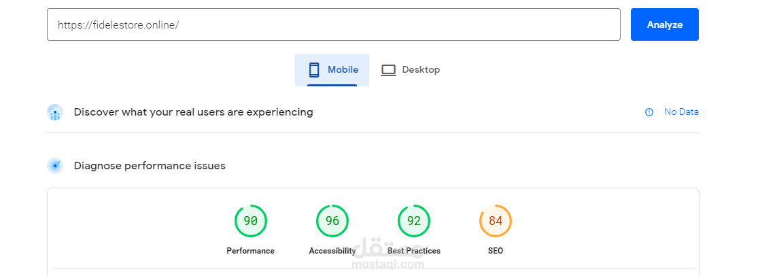Jump to the Accessibility label
The height and width of the screenshot is (276, 777).
(x=332, y=251)
